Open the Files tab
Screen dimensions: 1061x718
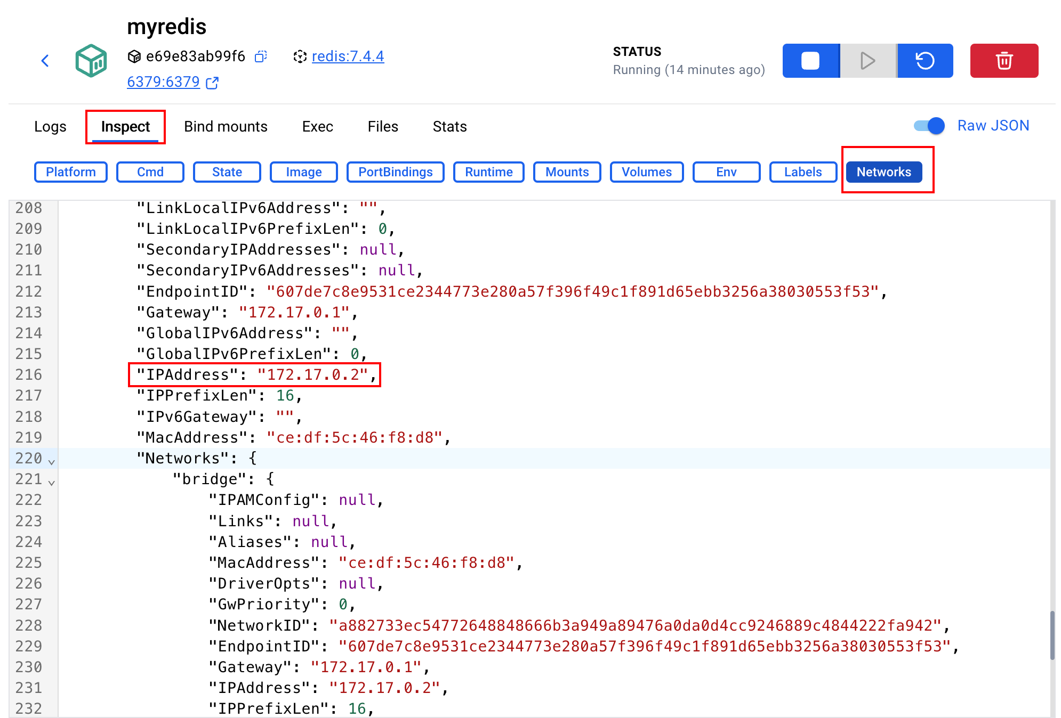point(383,127)
